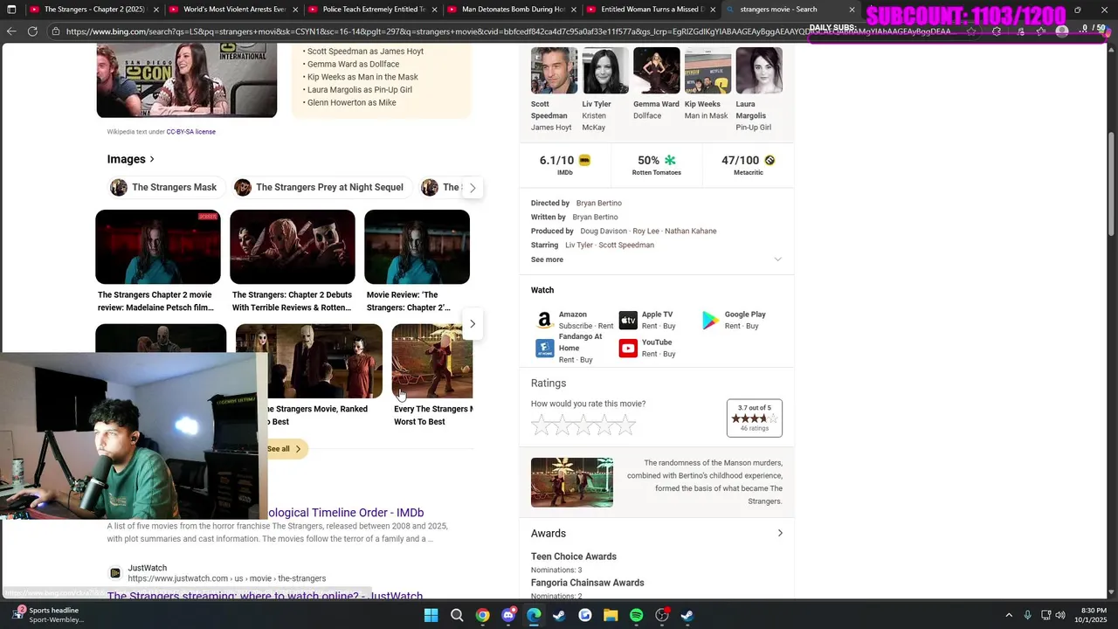Screen dimensions: 1118x629
Task: Open Windows Search from the taskbar
Action: click(x=457, y=615)
